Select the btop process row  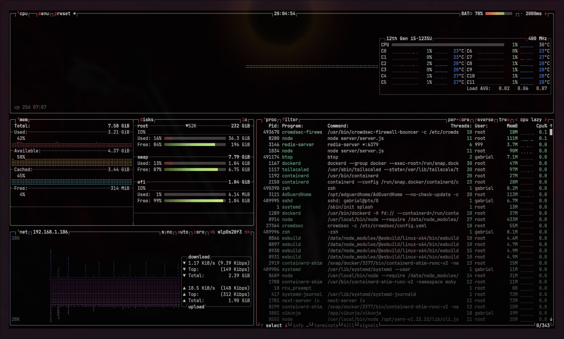[352, 157]
